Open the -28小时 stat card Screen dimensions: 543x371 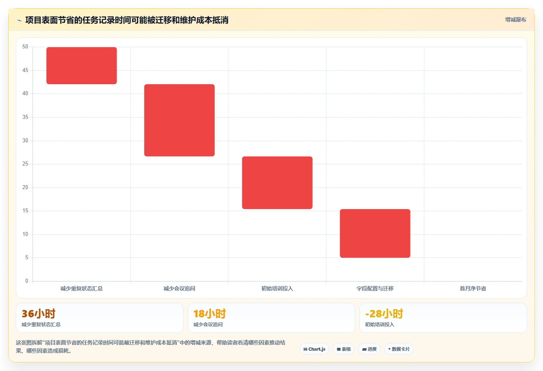coord(443,318)
